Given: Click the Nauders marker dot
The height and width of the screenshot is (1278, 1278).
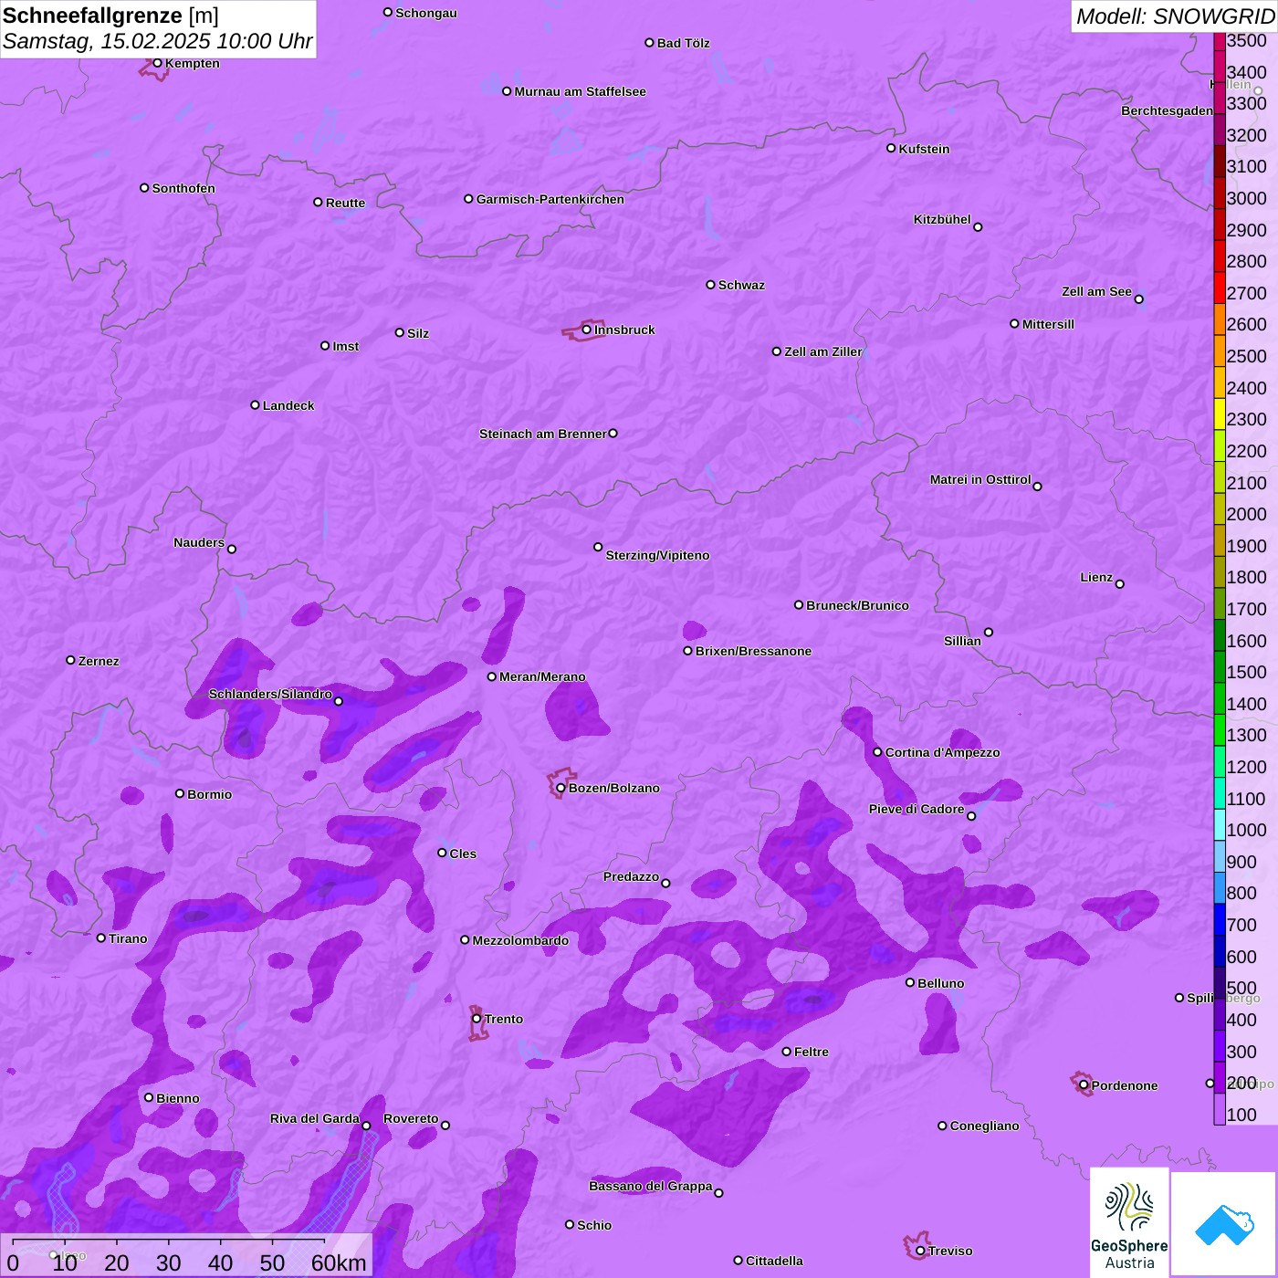Looking at the screenshot, I should (232, 550).
